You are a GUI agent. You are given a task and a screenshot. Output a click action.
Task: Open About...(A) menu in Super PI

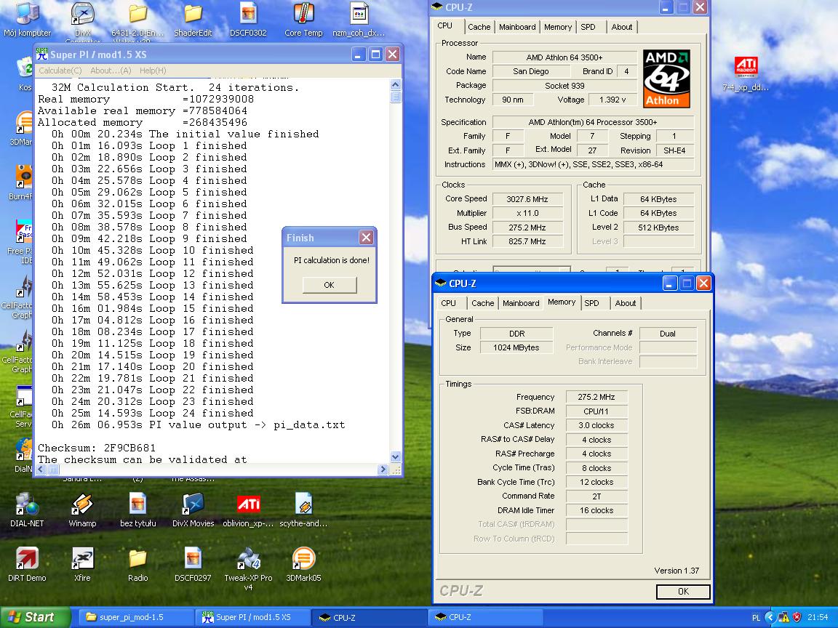pyautogui.click(x=111, y=71)
